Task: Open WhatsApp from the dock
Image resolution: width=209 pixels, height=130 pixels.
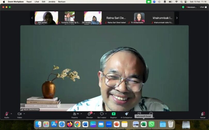Action: point(152,124)
